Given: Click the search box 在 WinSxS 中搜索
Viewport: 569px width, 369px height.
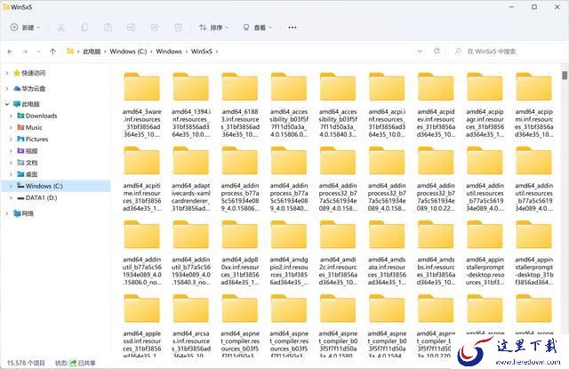Looking at the screenshot, I should [x=506, y=52].
